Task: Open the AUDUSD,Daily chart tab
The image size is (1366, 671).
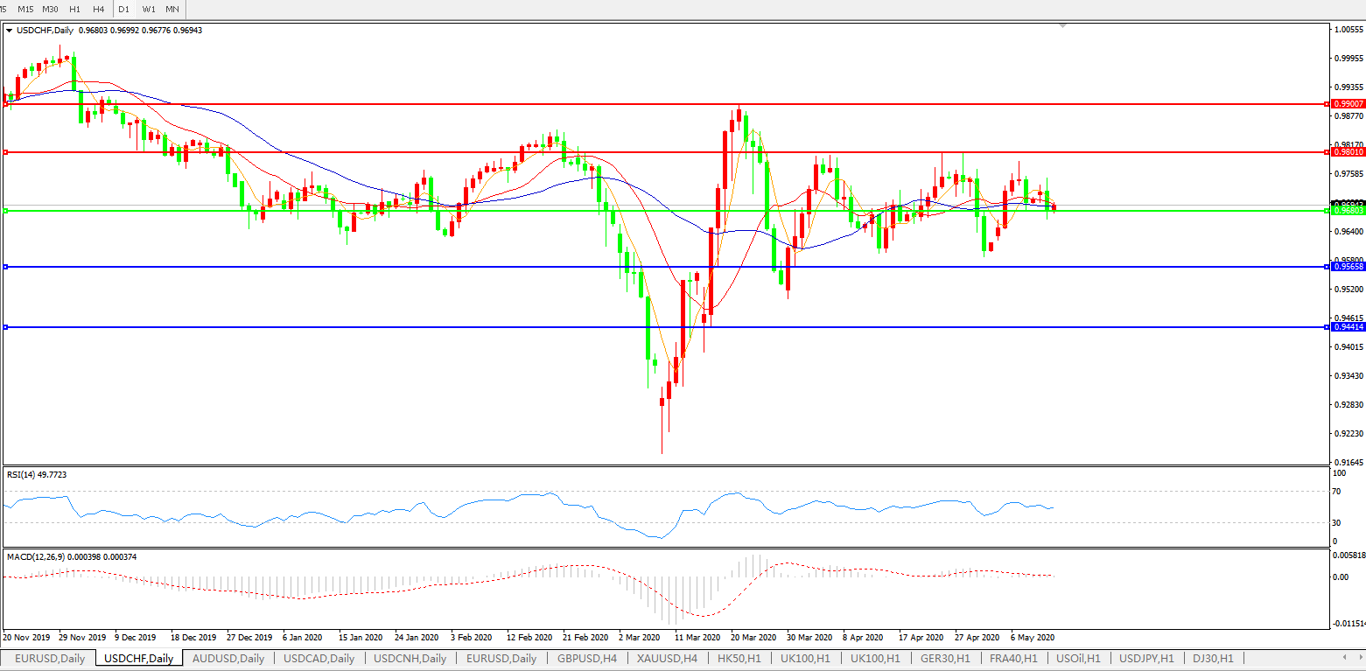Action: (228, 659)
